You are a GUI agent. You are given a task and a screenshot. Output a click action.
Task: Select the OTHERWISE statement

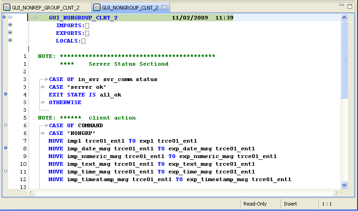[65, 102]
